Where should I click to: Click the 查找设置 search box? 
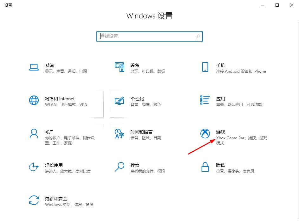(x=149, y=36)
